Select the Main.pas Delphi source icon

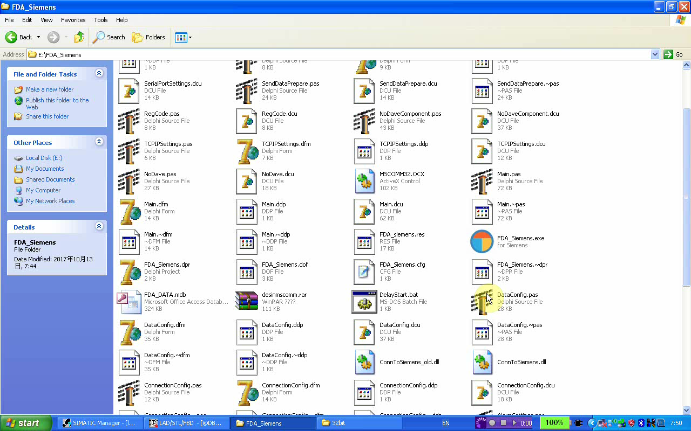point(483,181)
